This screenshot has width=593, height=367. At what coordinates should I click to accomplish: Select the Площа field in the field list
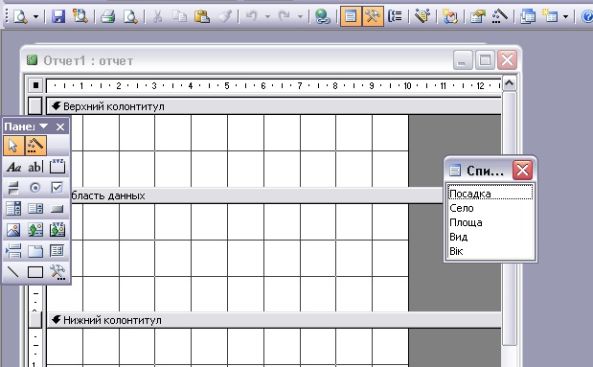[490, 222]
